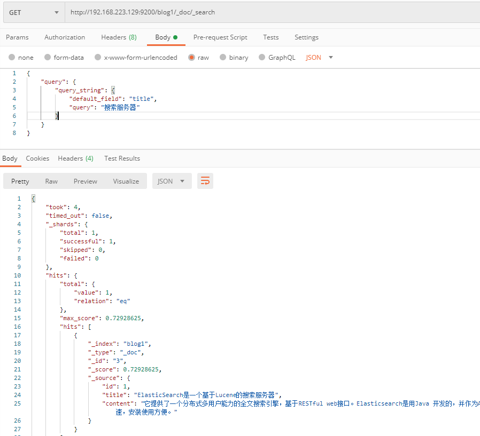Open the Pre-request Script tab

(220, 37)
